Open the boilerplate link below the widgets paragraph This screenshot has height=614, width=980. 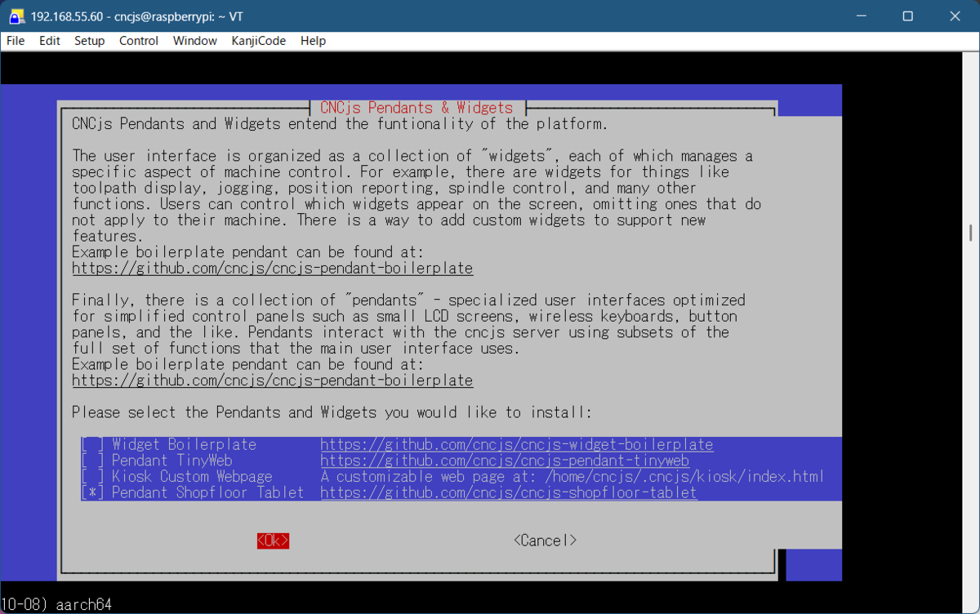[x=272, y=268]
